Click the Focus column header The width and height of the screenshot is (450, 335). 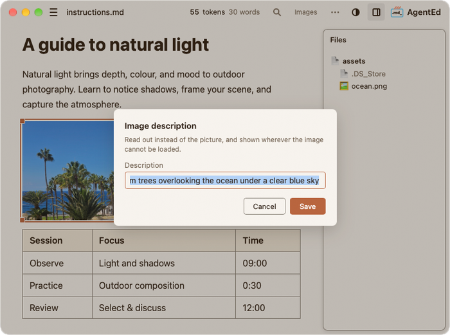coord(164,240)
